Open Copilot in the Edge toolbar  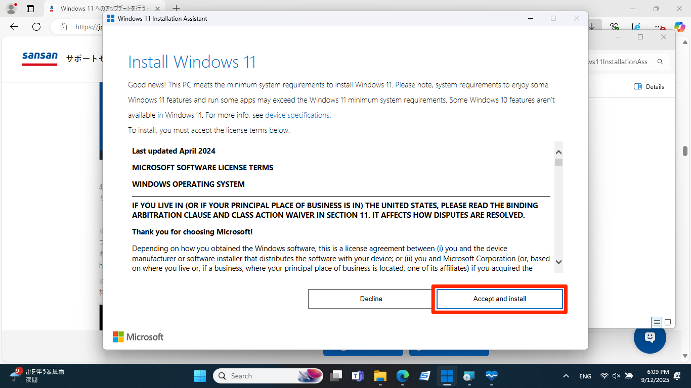pyautogui.click(x=679, y=27)
